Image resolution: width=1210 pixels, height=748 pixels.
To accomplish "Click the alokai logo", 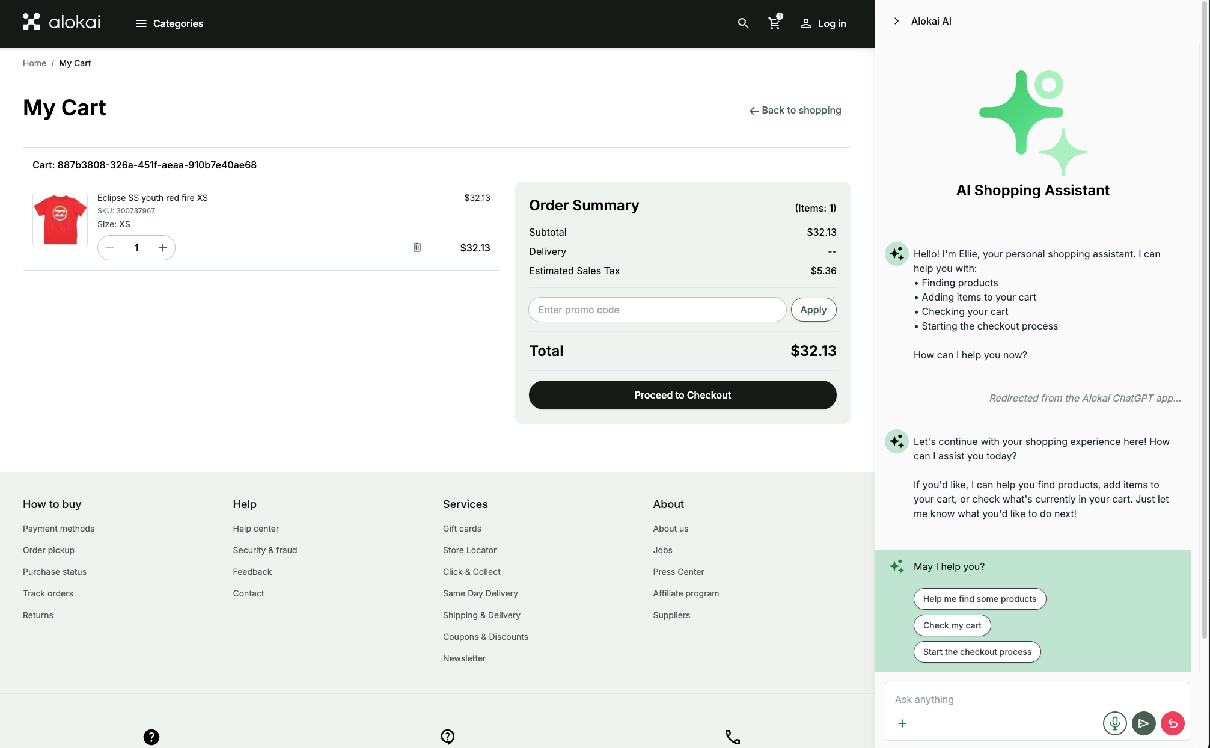I will pos(61,22).
